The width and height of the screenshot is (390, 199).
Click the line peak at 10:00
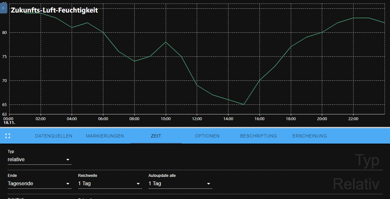166,42
